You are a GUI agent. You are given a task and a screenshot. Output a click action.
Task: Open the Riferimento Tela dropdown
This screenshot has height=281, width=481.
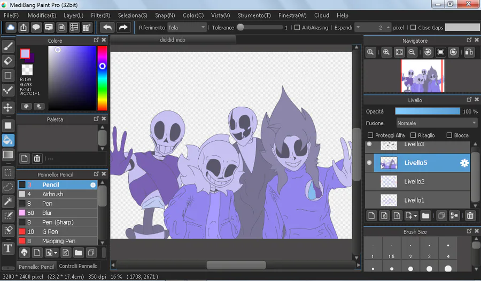tap(187, 28)
